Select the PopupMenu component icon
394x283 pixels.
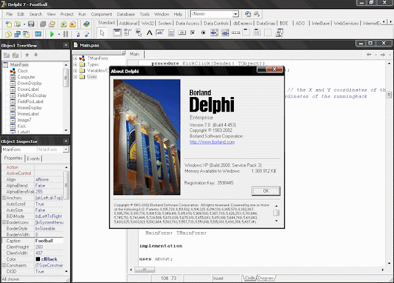pos(139,33)
